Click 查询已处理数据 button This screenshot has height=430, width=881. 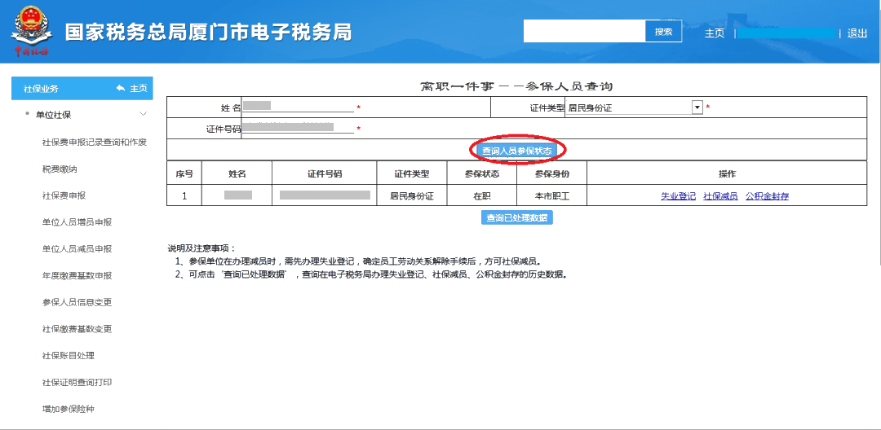517,218
